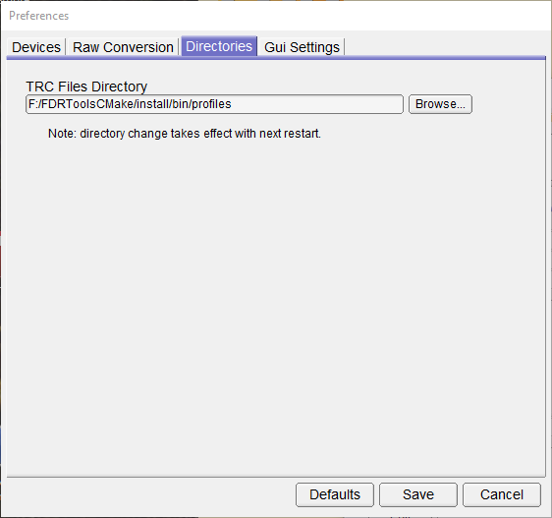
Task: Place cursor after 'profiles' in path field
Action: [x=232, y=104]
